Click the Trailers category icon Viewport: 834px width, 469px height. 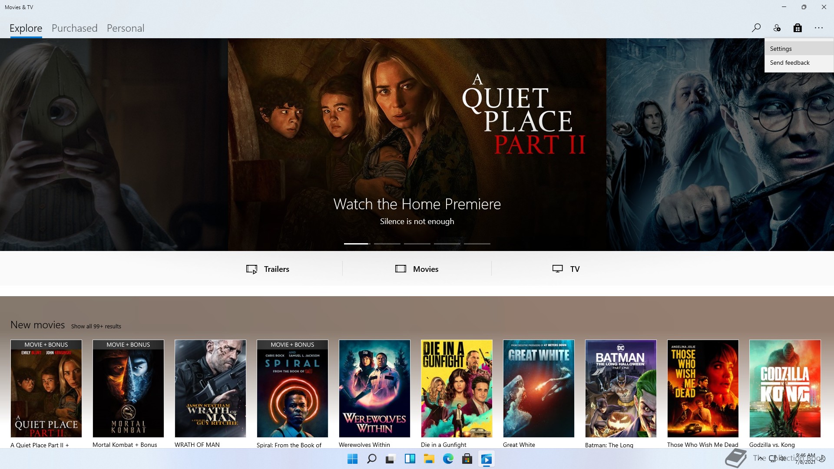[x=252, y=269]
